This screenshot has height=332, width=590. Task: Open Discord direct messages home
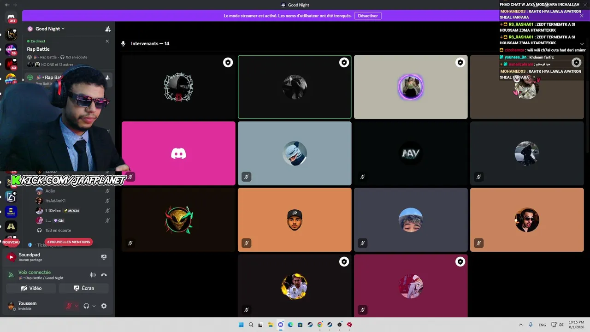11,18
